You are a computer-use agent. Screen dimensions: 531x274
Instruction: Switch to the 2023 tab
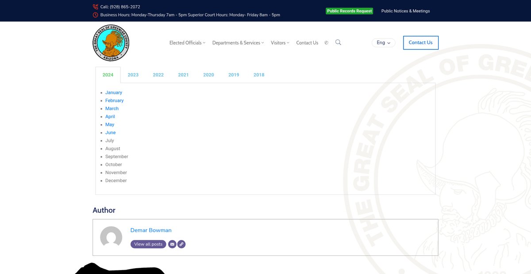[133, 75]
